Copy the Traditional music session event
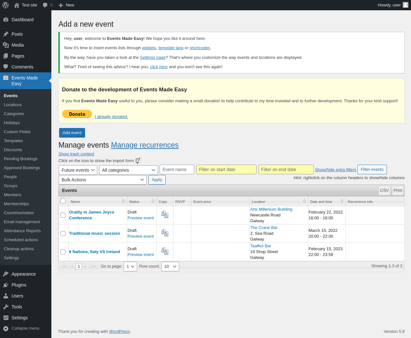 (165, 233)
